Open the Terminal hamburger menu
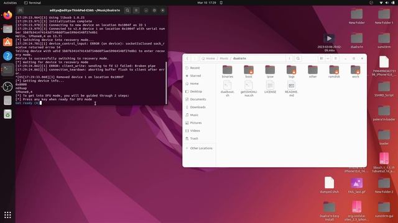 point(136,11)
